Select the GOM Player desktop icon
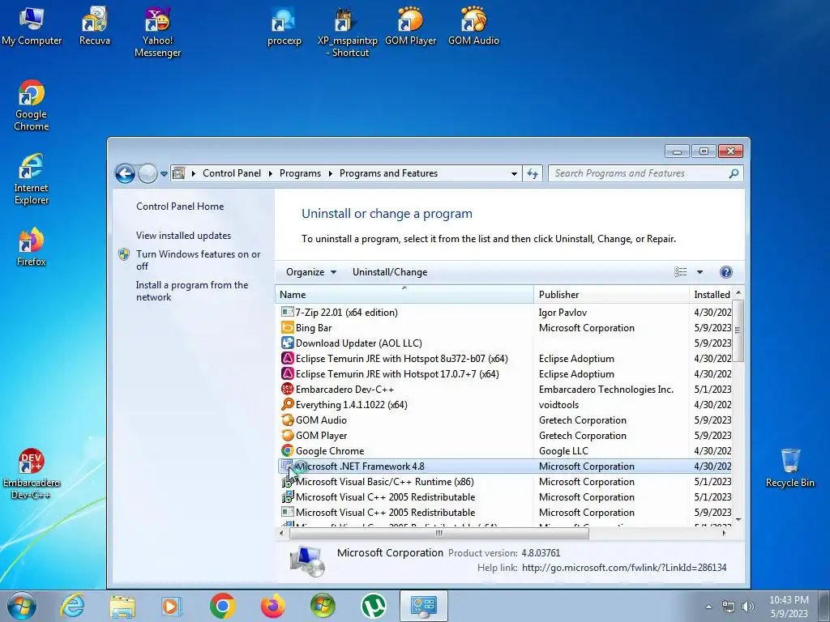The image size is (830, 622). click(410, 26)
